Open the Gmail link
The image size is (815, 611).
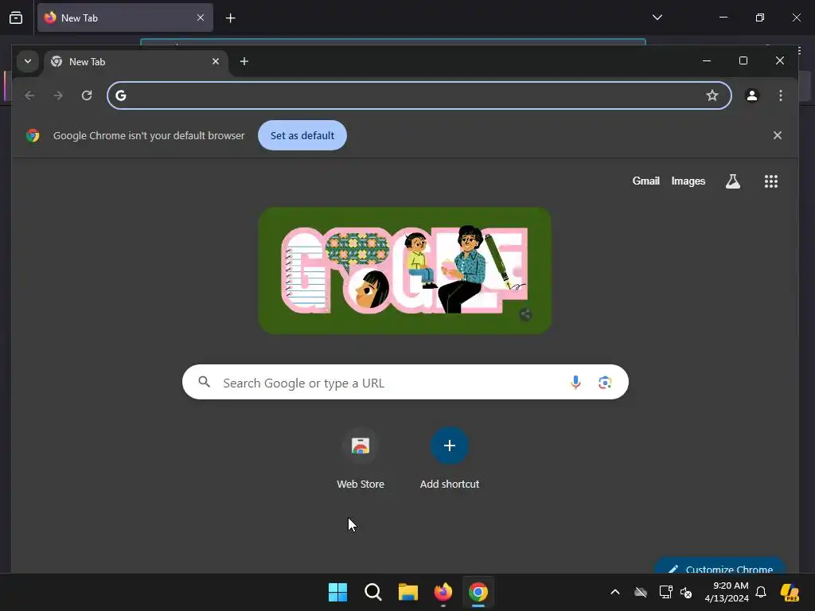(645, 181)
